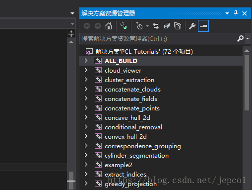Sync with active document icon
The height and width of the screenshot is (190, 252).
tap(156, 26)
